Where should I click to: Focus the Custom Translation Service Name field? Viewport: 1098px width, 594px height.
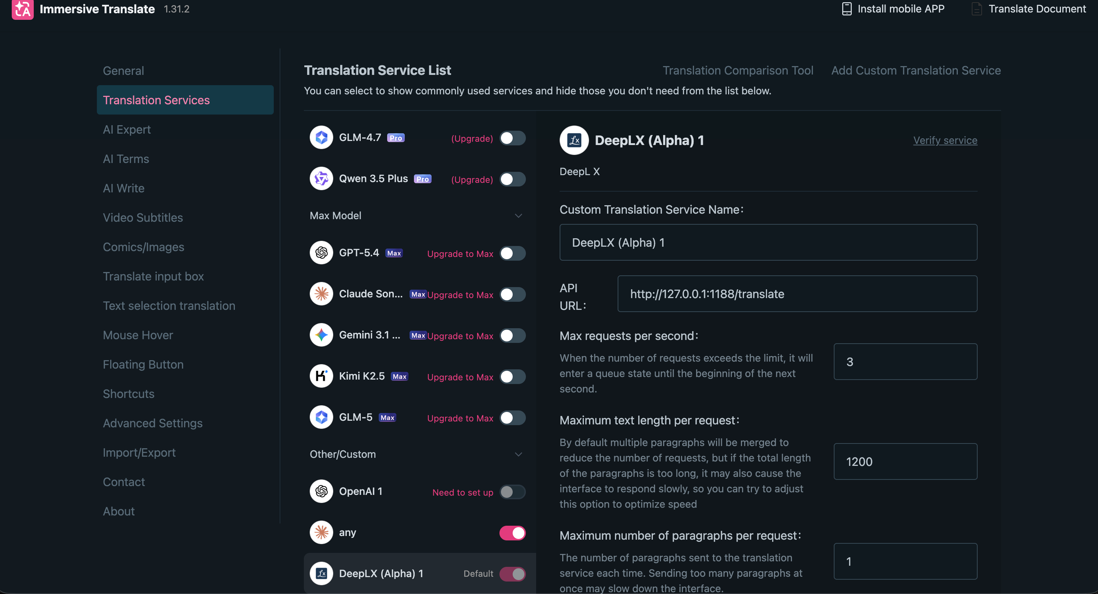[768, 243]
